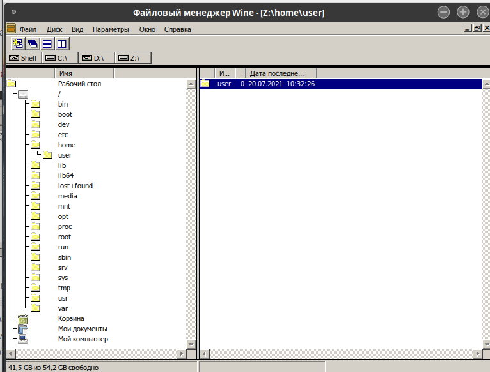Click tree pane horizontal scroll right arrow
This screenshot has height=372, width=490.
pos(181,354)
